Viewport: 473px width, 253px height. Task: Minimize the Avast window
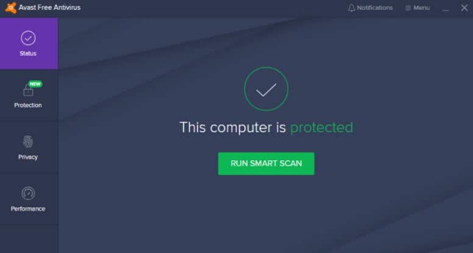coord(446,9)
